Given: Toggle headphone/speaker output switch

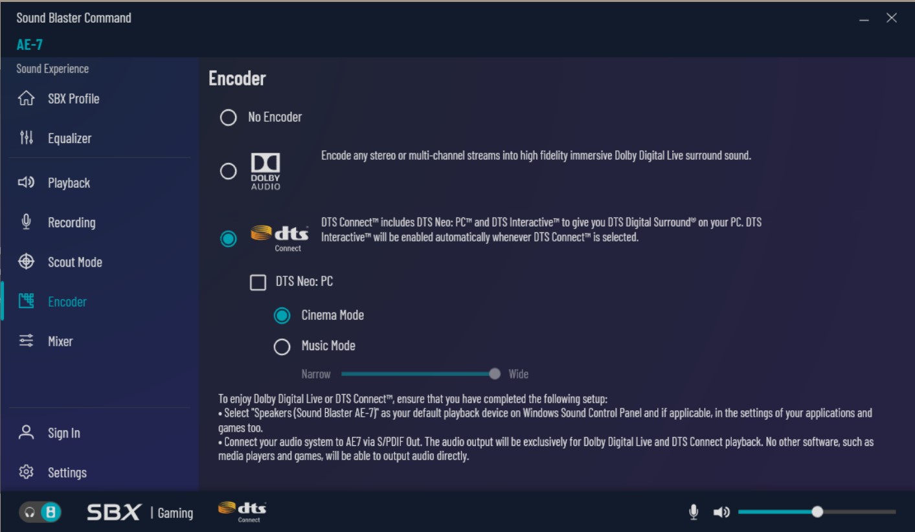Looking at the screenshot, I should [40, 513].
